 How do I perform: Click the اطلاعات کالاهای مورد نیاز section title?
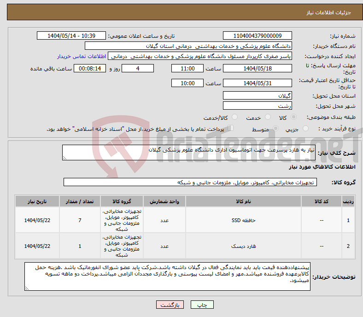322,167
